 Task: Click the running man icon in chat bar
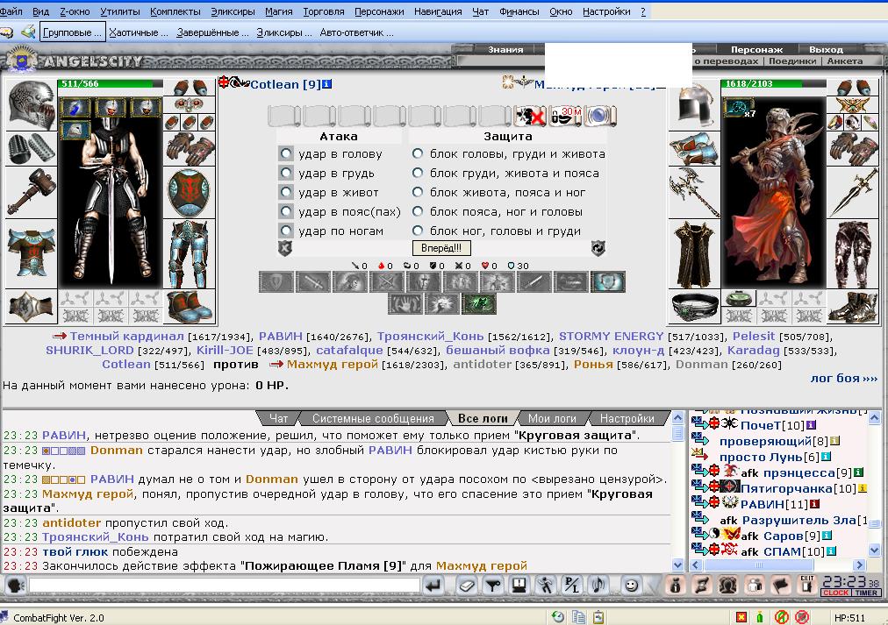point(546,586)
